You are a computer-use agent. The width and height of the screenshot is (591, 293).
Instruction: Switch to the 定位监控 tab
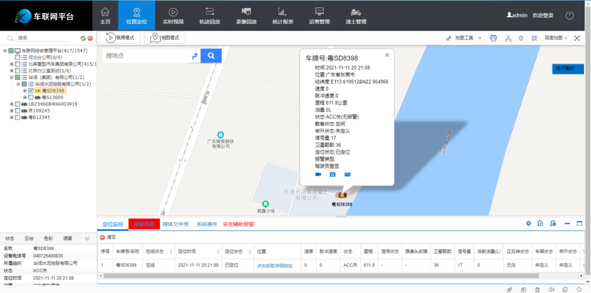[x=113, y=224]
